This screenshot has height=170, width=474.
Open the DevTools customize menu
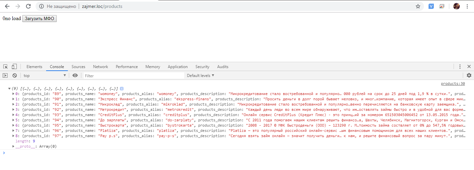pyautogui.click(x=460, y=66)
